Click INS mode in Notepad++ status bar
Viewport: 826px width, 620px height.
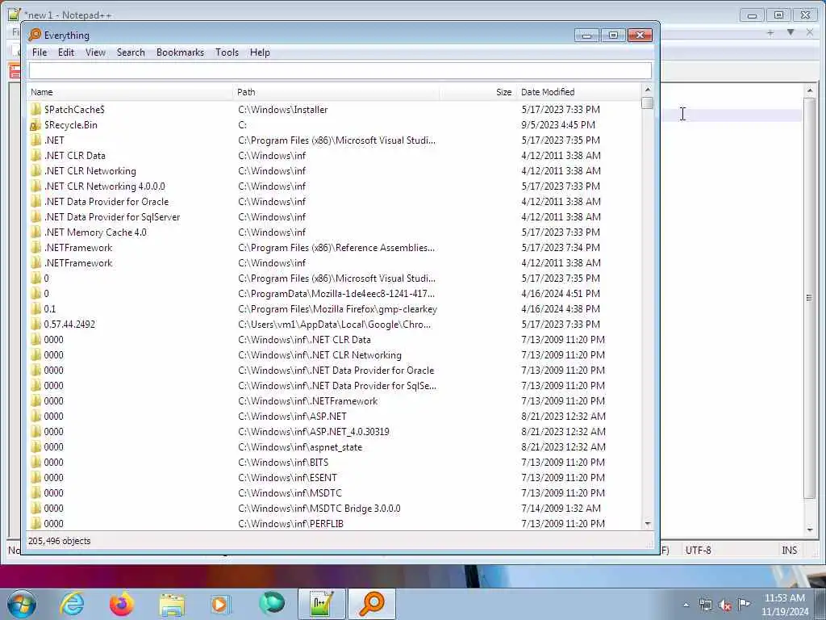click(x=789, y=551)
